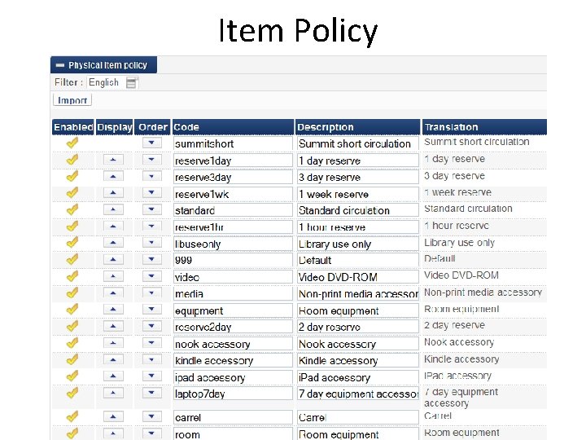
Task: Move standard row down
Action: pyautogui.click(x=151, y=209)
